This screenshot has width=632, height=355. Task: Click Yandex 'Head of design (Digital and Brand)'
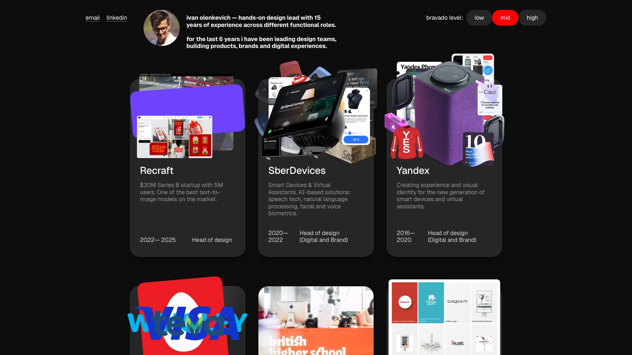[452, 236]
